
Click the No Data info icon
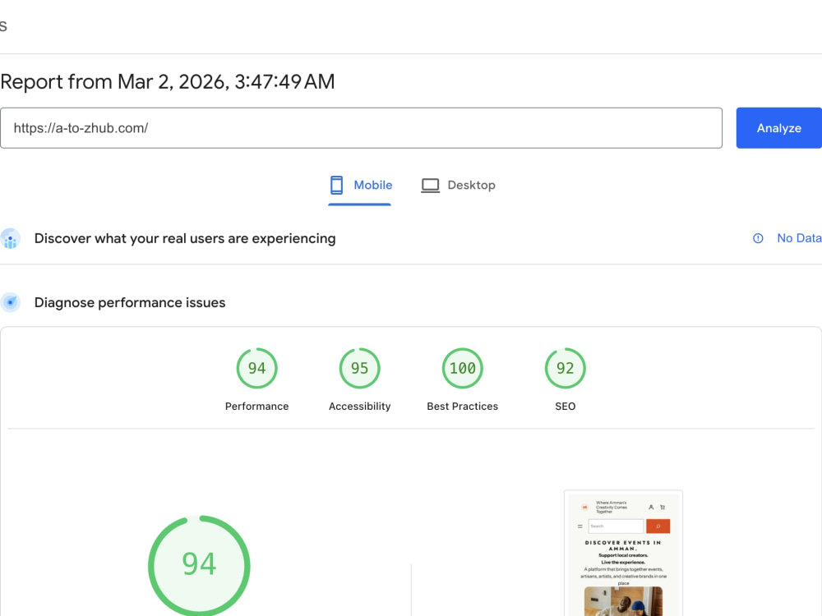point(758,238)
